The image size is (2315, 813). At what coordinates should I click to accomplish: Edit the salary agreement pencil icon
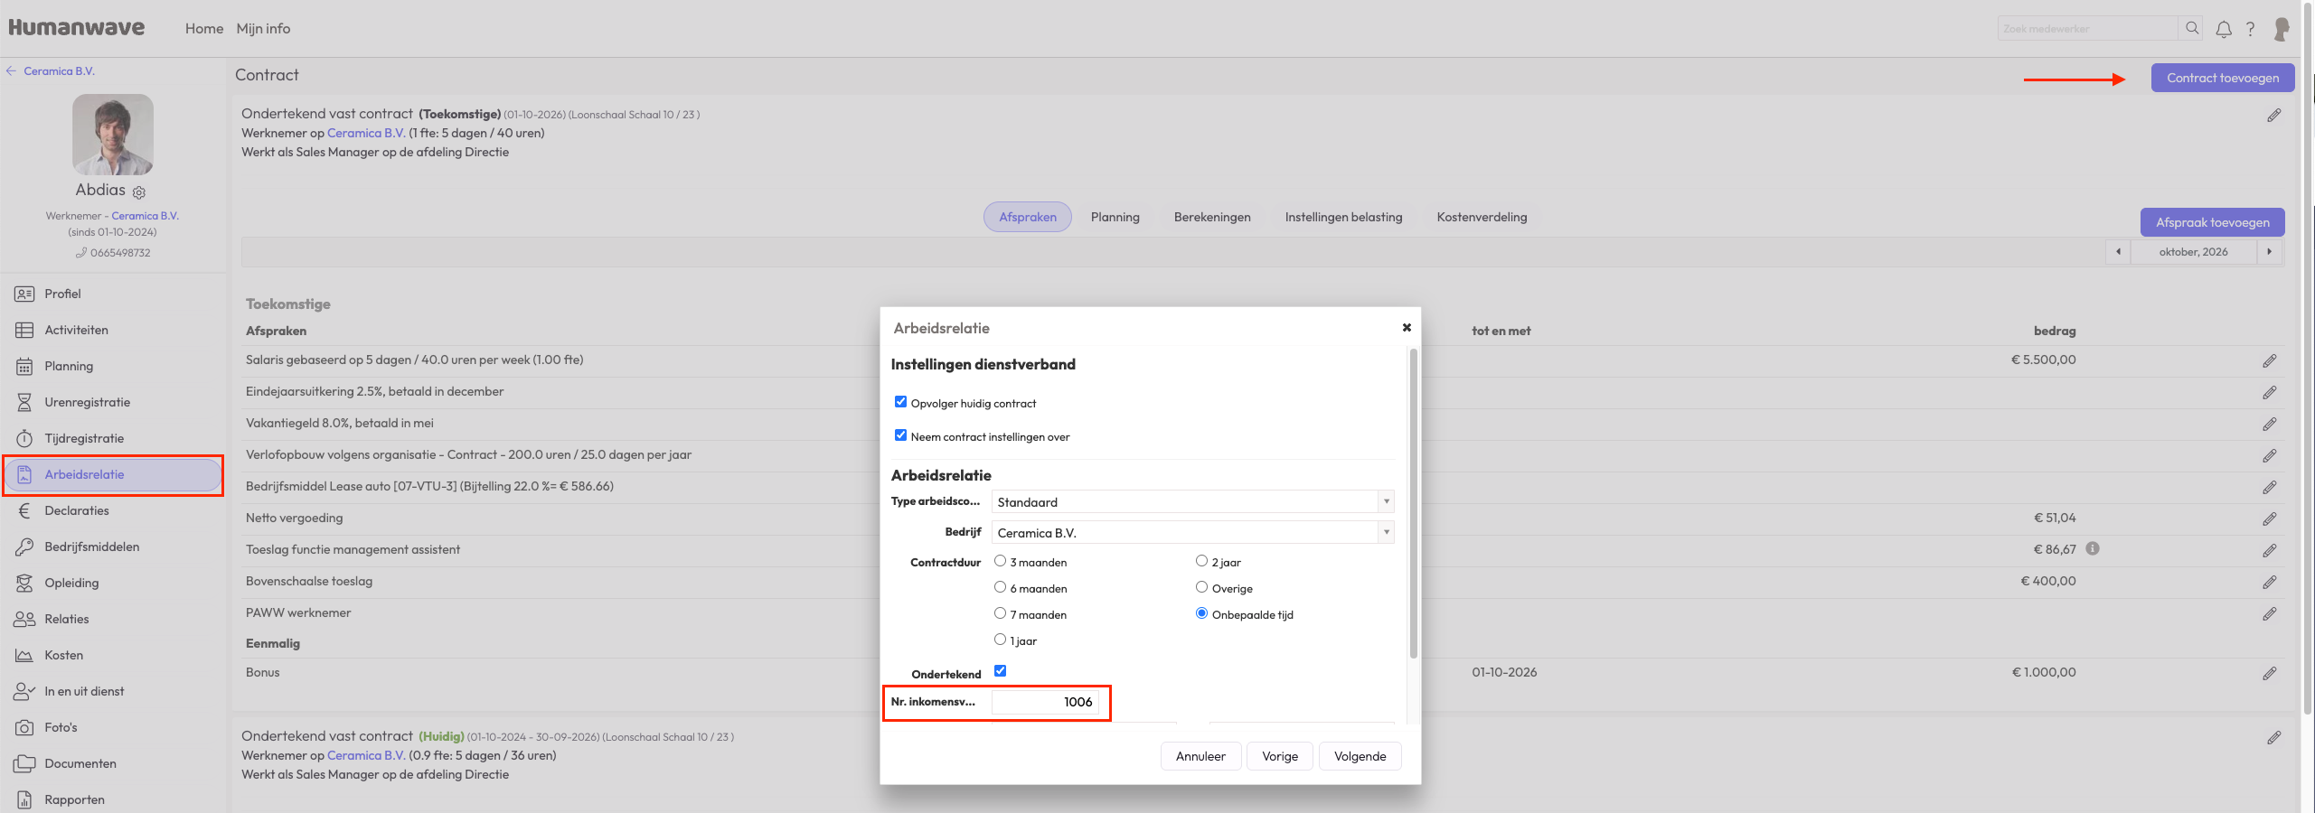click(2269, 360)
